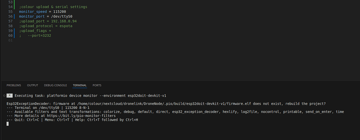Click the terminal cursor block
The height and width of the screenshot is (140, 360).
pyautogui.click(x=8, y=124)
